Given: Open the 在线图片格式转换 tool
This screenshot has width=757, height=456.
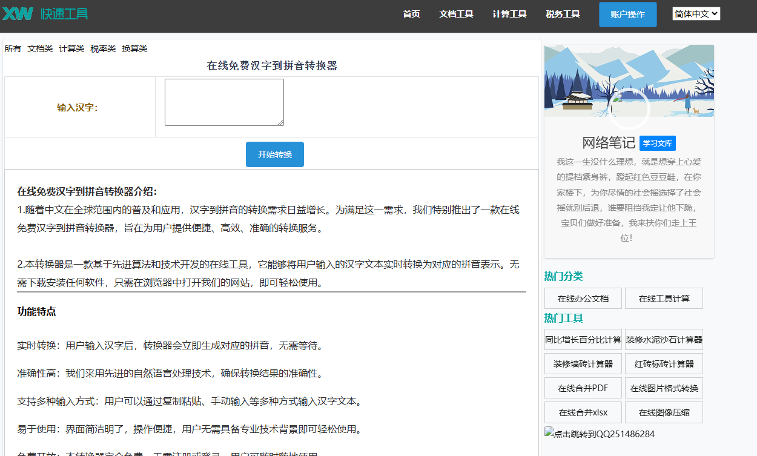Looking at the screenshot, I should pyautogui.click(x=664, y=388).
